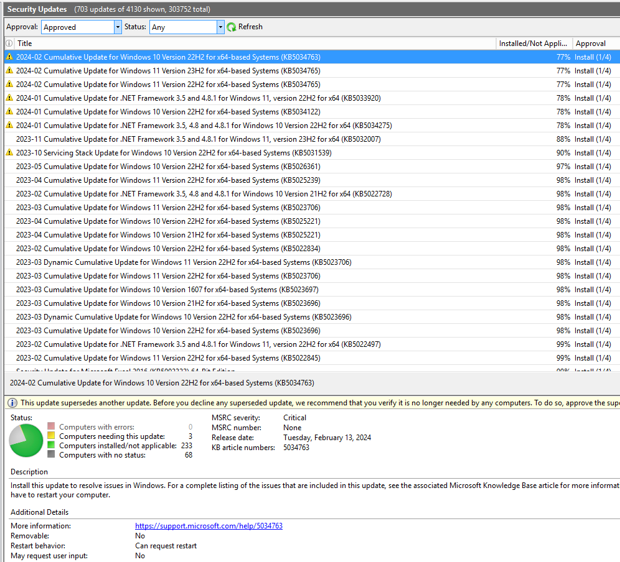This screenshot has height=562, width=620.
Task: Select the 2023-02 KB5022834 update row
Action: (312, 249)
